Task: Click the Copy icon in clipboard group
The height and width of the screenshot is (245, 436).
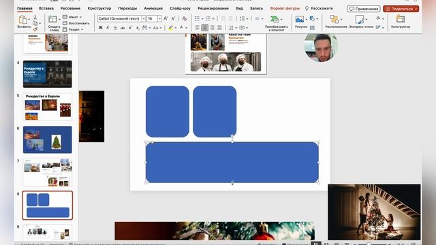Action: (x=35, y=23)
